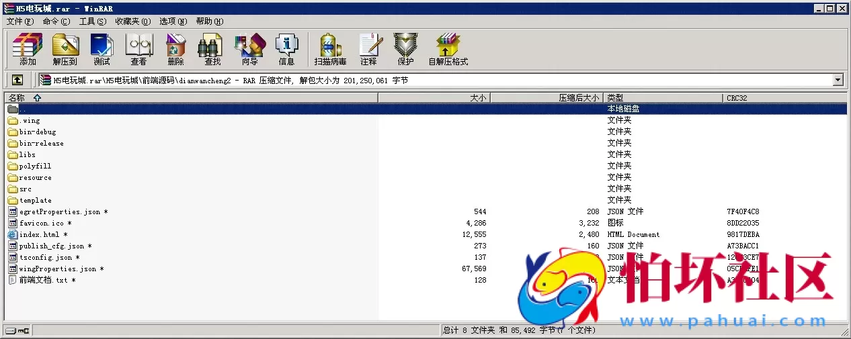The height and width of the screenshot is (339, 851).
Task: Expand the address path dropdown arrow
Action: (x=838, y=81)
